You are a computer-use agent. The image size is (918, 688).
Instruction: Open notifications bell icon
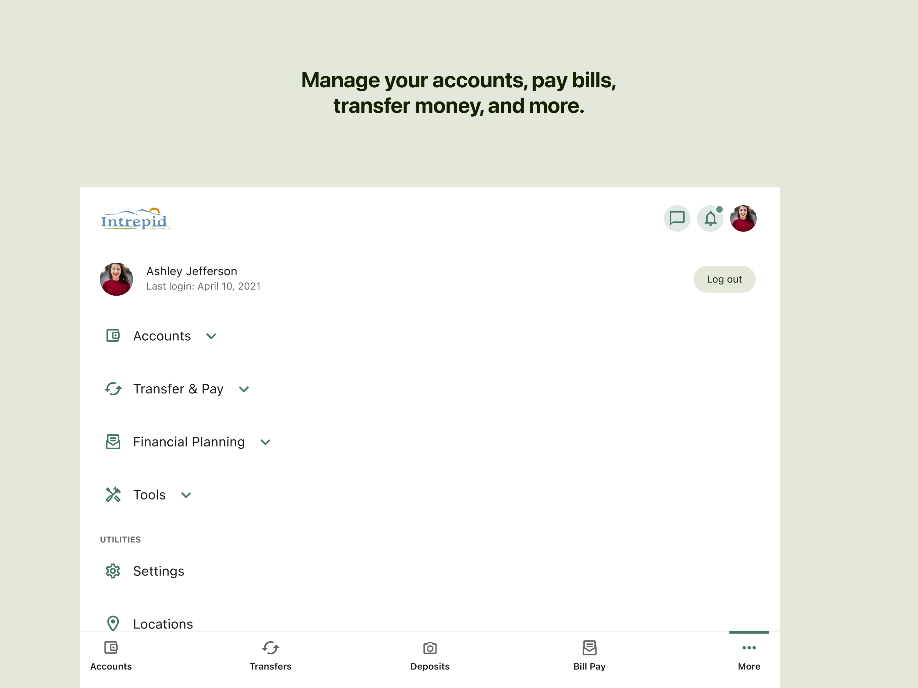tap(710, 218)
